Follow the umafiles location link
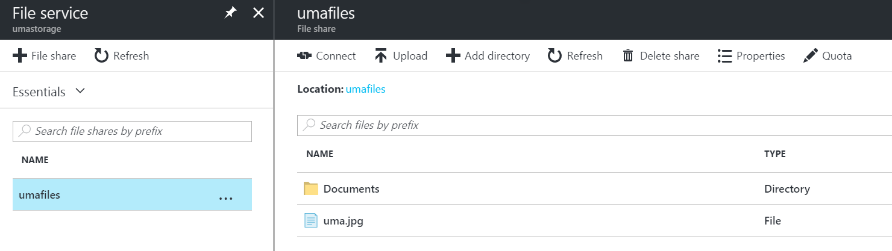 (x=366, y=89)
